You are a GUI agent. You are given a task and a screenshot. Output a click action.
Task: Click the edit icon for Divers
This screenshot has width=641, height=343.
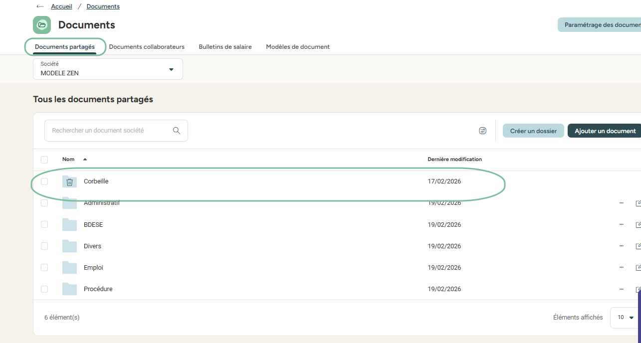coord(638,246)
